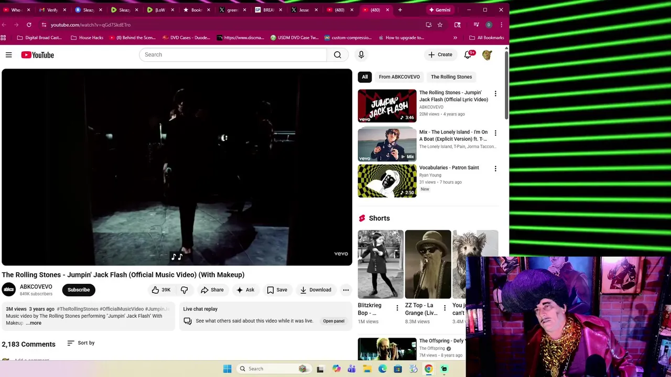The height and width of the screenshot is (377, 671).
Task: Open Copilot from taskbar
Action: [x=336, y=369]
